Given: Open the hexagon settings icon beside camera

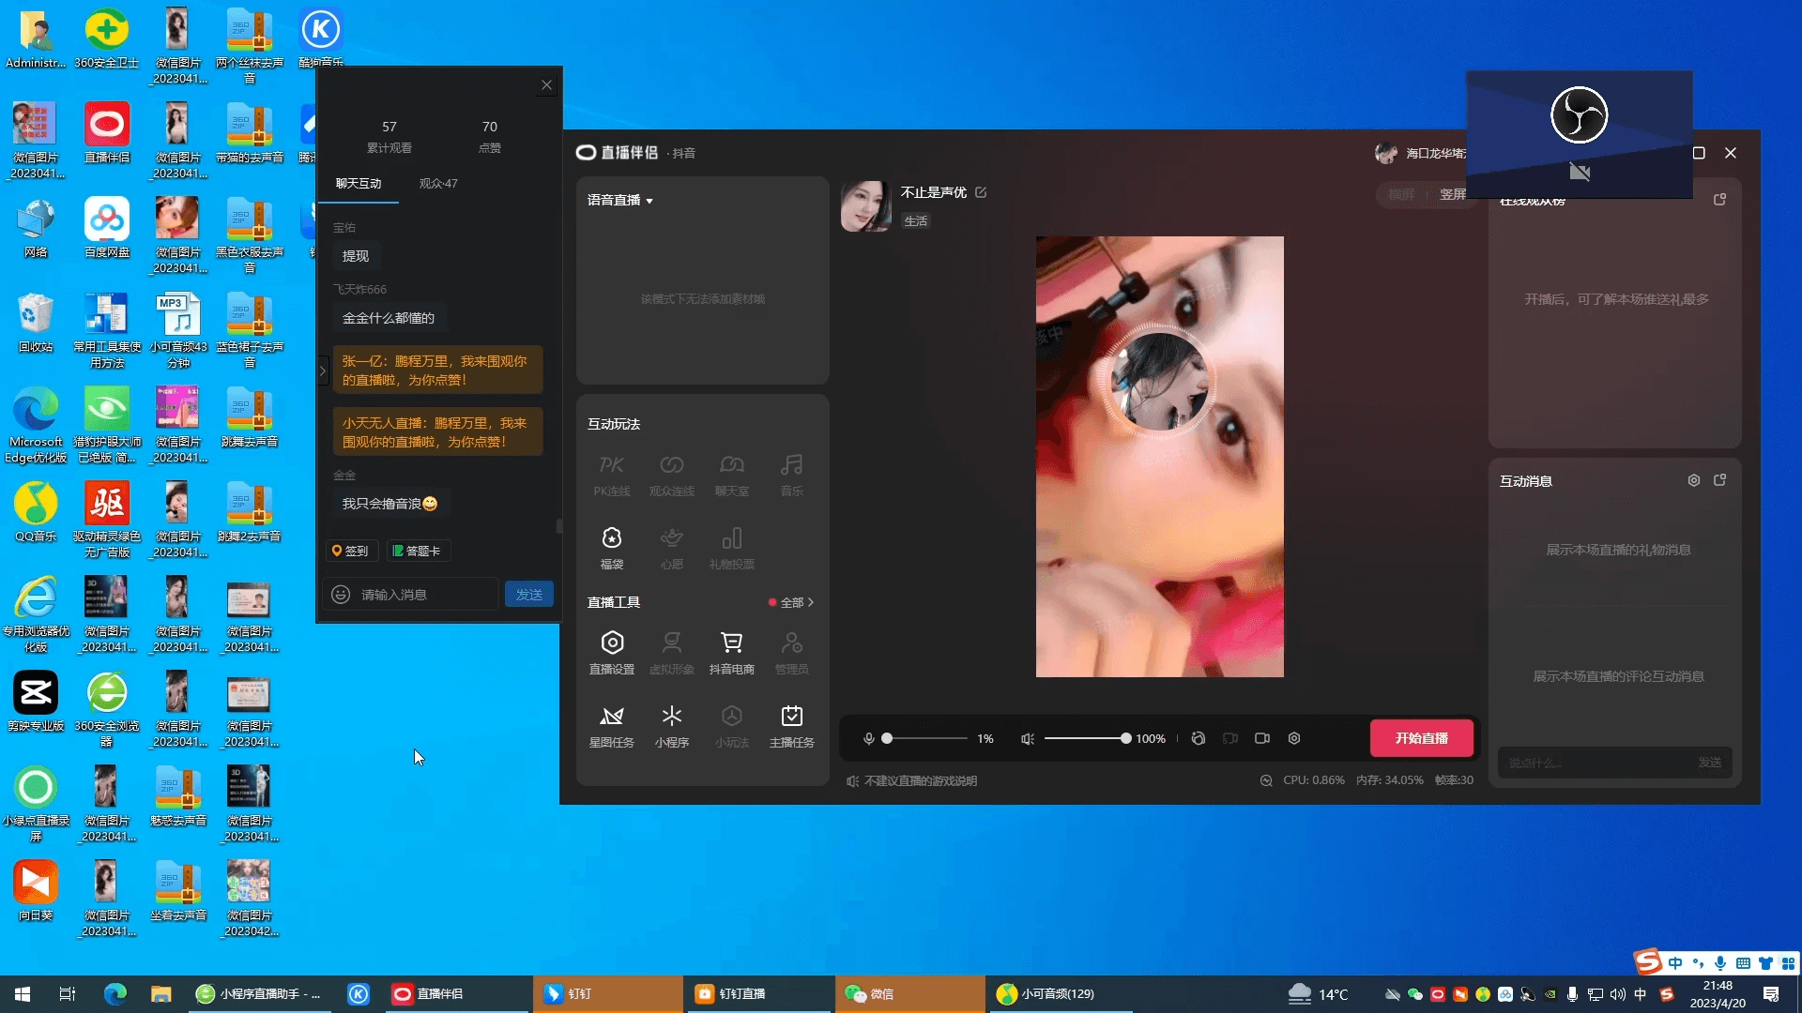Looking at the screenshot, I should pyautogui.click(x=1294, y=739).
